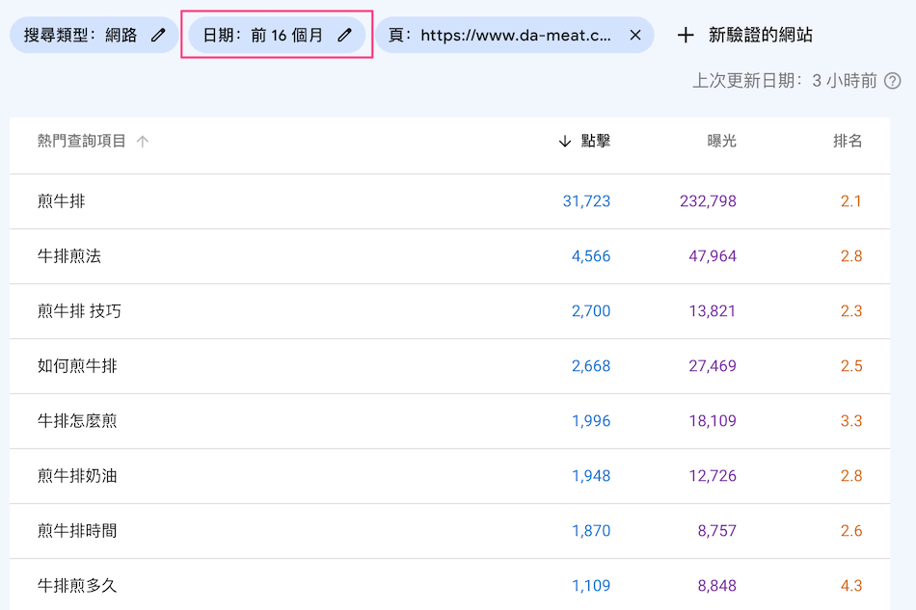
Task: Select the 煎牛排時間 query row
Action: click(77, 531)
